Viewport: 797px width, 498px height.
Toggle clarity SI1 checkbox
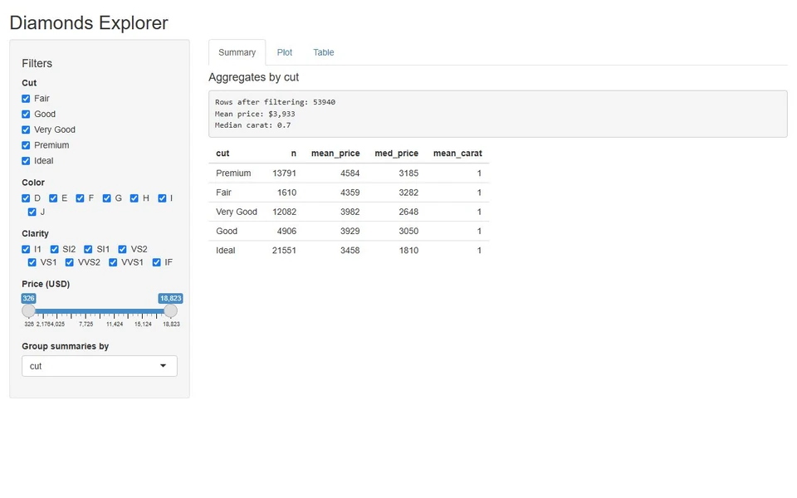point(88,249)
